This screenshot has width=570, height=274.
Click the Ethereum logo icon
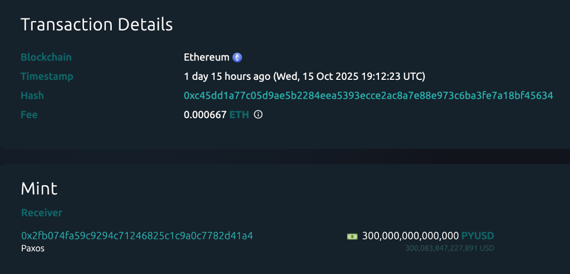pyautogui.click(x=237, y=57)
